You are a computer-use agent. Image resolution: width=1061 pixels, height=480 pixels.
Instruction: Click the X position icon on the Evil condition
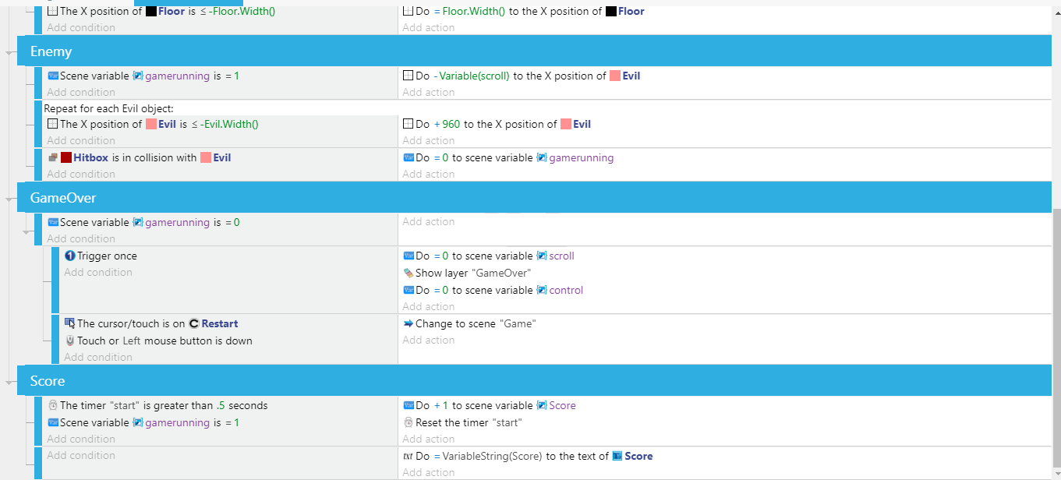coord(51,123)
